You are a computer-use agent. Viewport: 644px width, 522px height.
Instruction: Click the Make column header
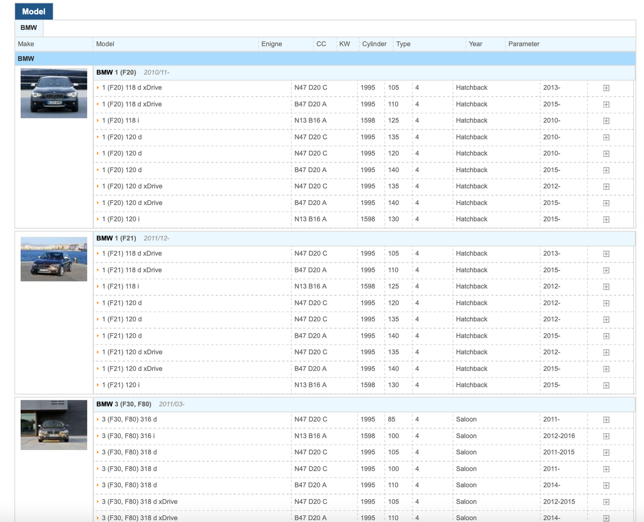(26, 44)
